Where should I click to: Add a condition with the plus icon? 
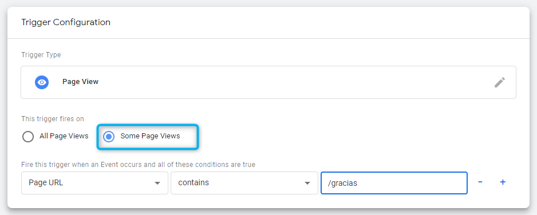pyautogui.click(x=503, y=182)
